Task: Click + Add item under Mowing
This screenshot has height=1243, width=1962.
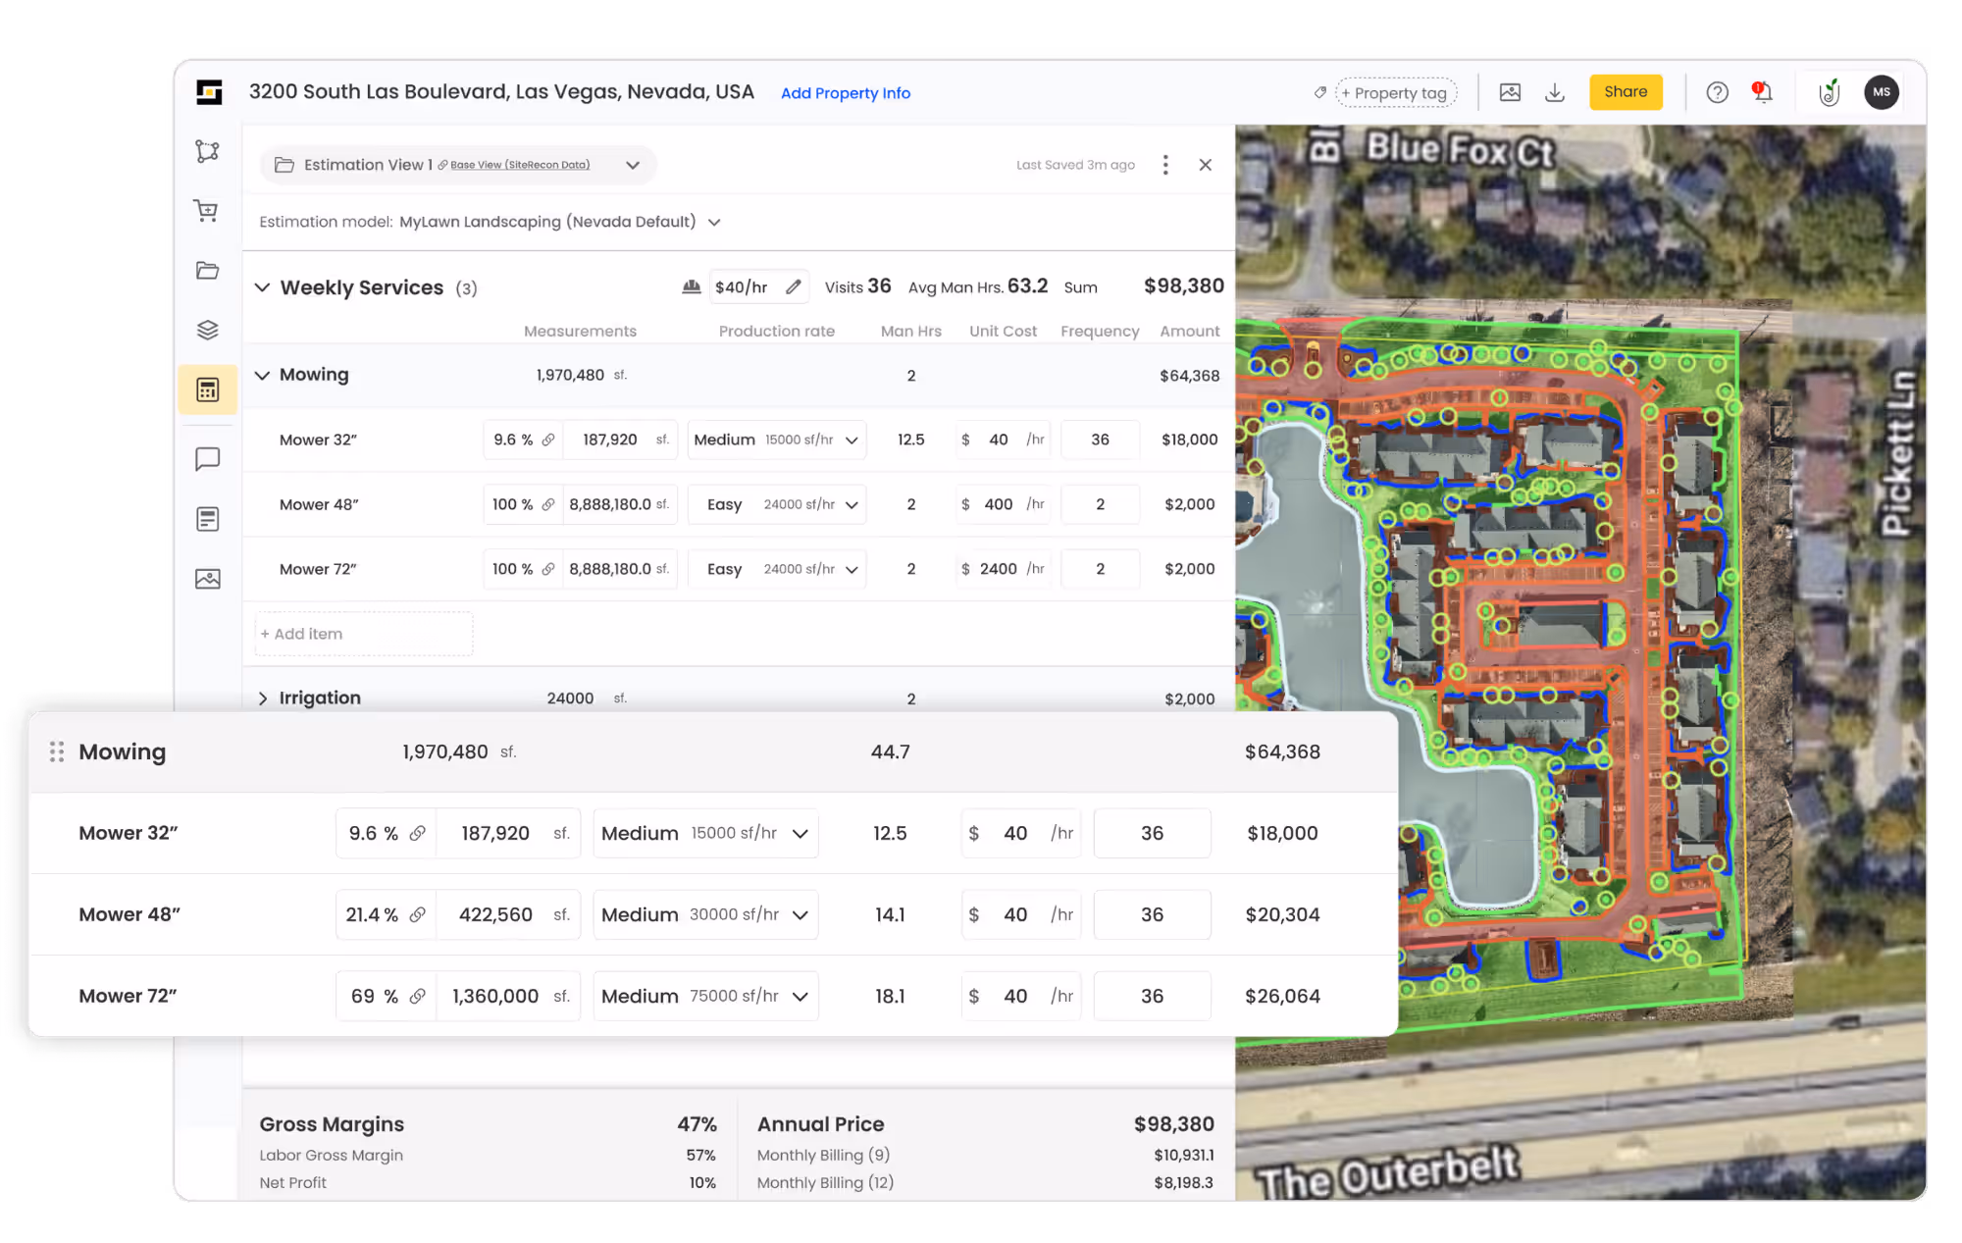Action: (x=364, y=634)
